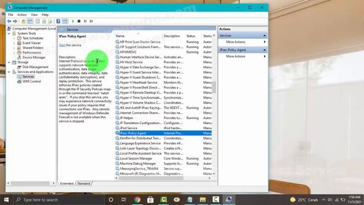This screenshot has height=205, width=364.
Task: Click down arrow of services list scrollbar
Action: (x=214, y=174)
